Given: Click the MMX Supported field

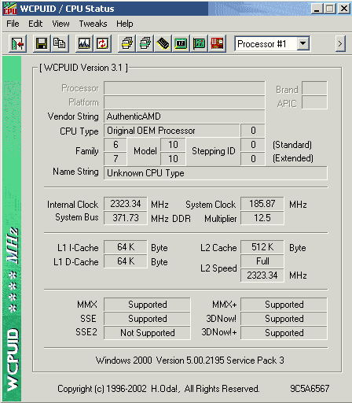Looking at the screenshot, I should (147, 305).
